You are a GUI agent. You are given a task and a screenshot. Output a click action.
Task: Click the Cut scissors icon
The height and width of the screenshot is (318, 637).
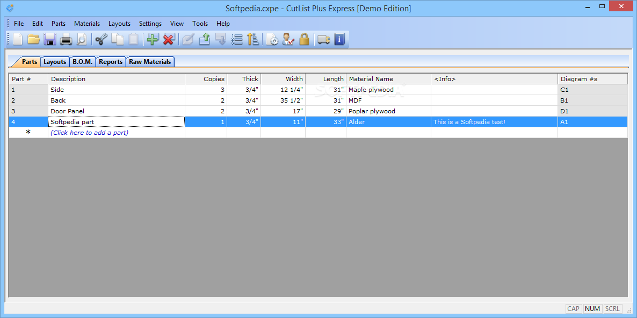tap(101, 39)
